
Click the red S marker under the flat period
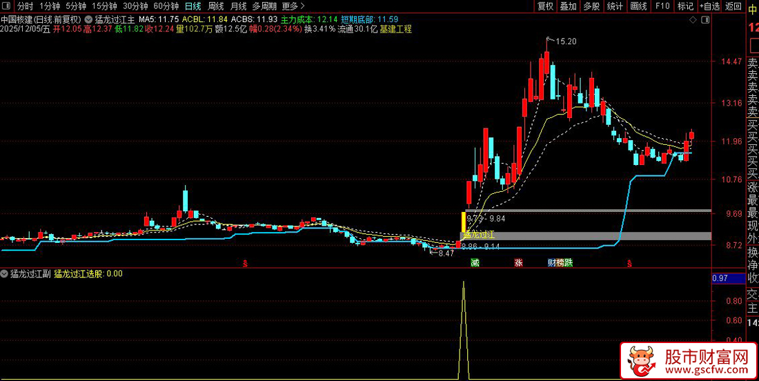pyautogui.click(x=245, y=264)
